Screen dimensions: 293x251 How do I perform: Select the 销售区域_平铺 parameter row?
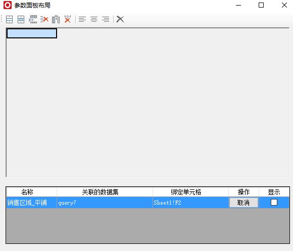coord(148,203)
